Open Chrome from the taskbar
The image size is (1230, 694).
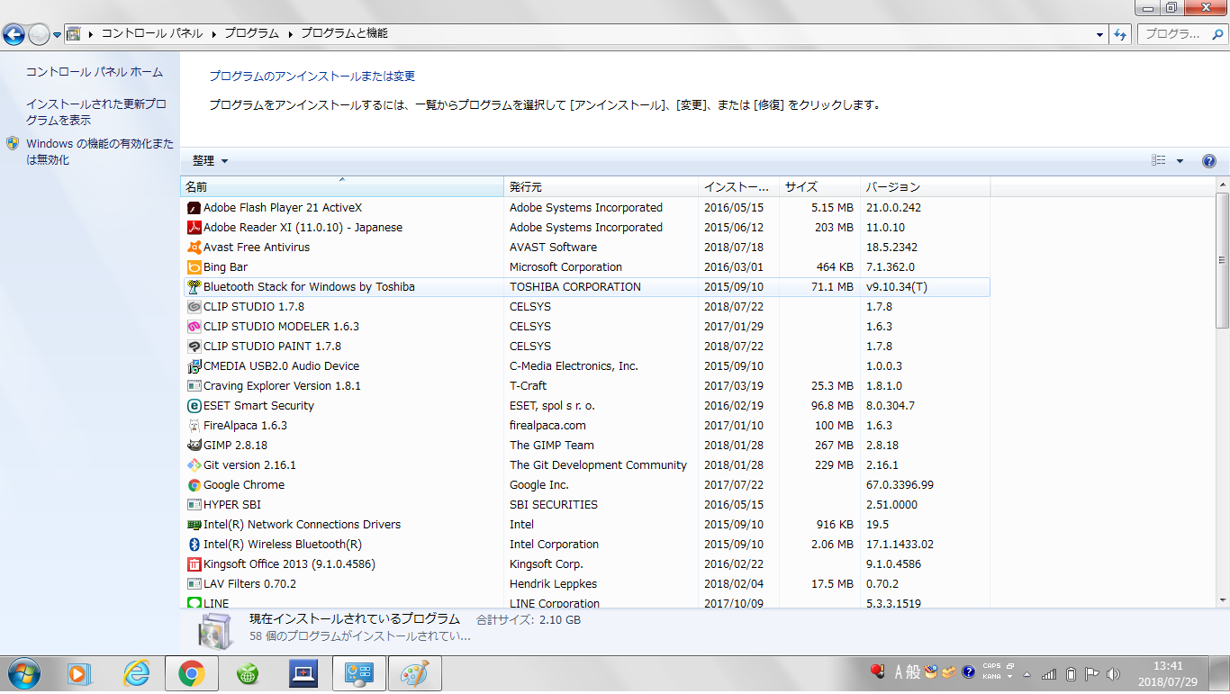click(x=191, y=673)
